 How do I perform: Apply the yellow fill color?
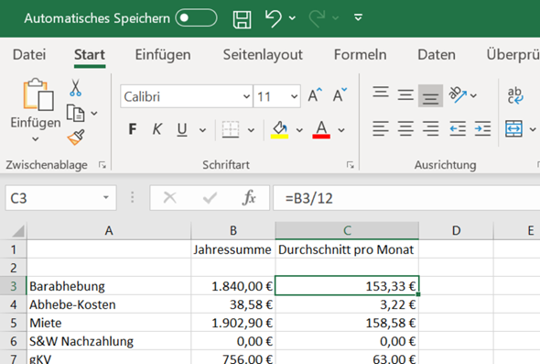pyautogui.click(x=279, y=129)
